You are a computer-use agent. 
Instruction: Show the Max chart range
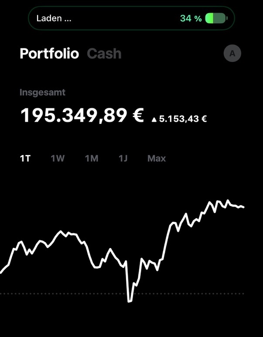[157, 158]
